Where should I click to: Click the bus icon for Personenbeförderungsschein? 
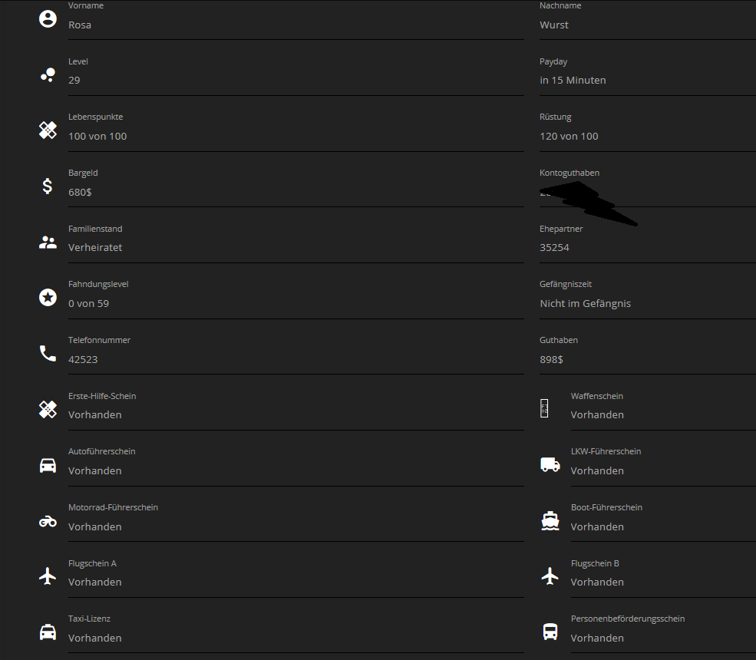click(550, 632)
